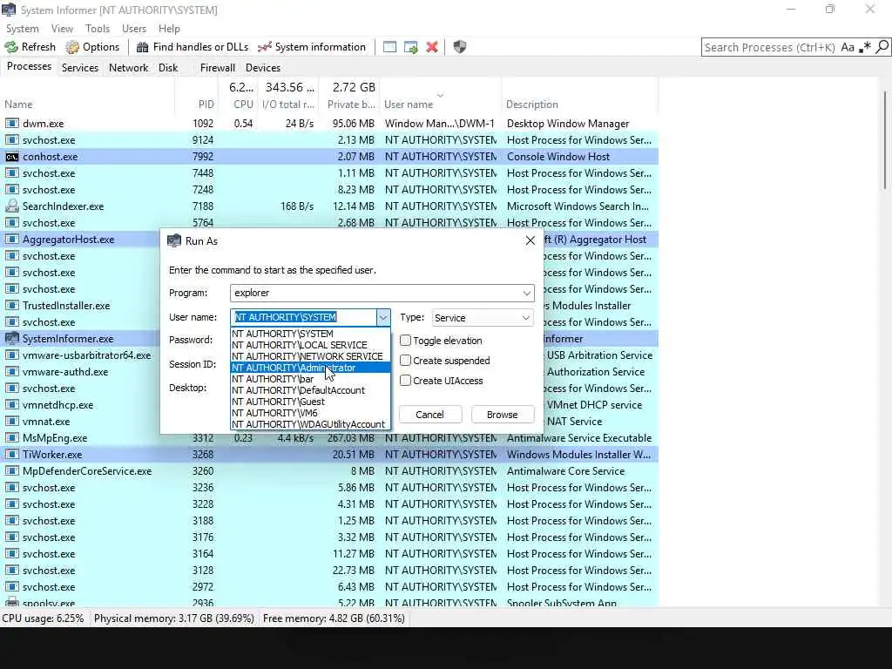The width and height of the screenshot is (892, 669).
Task: Click the System Informer title bar icon
Action: pos(9,10)
